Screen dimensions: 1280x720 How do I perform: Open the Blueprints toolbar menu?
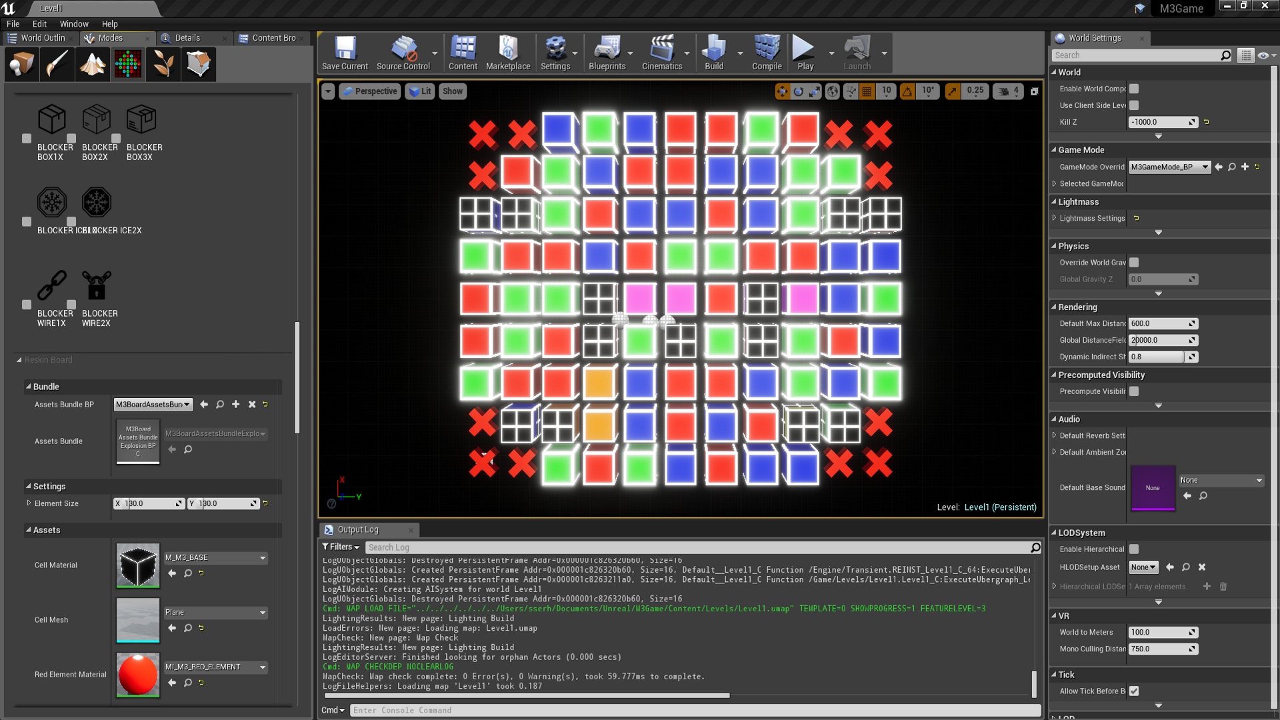point(607,53)
